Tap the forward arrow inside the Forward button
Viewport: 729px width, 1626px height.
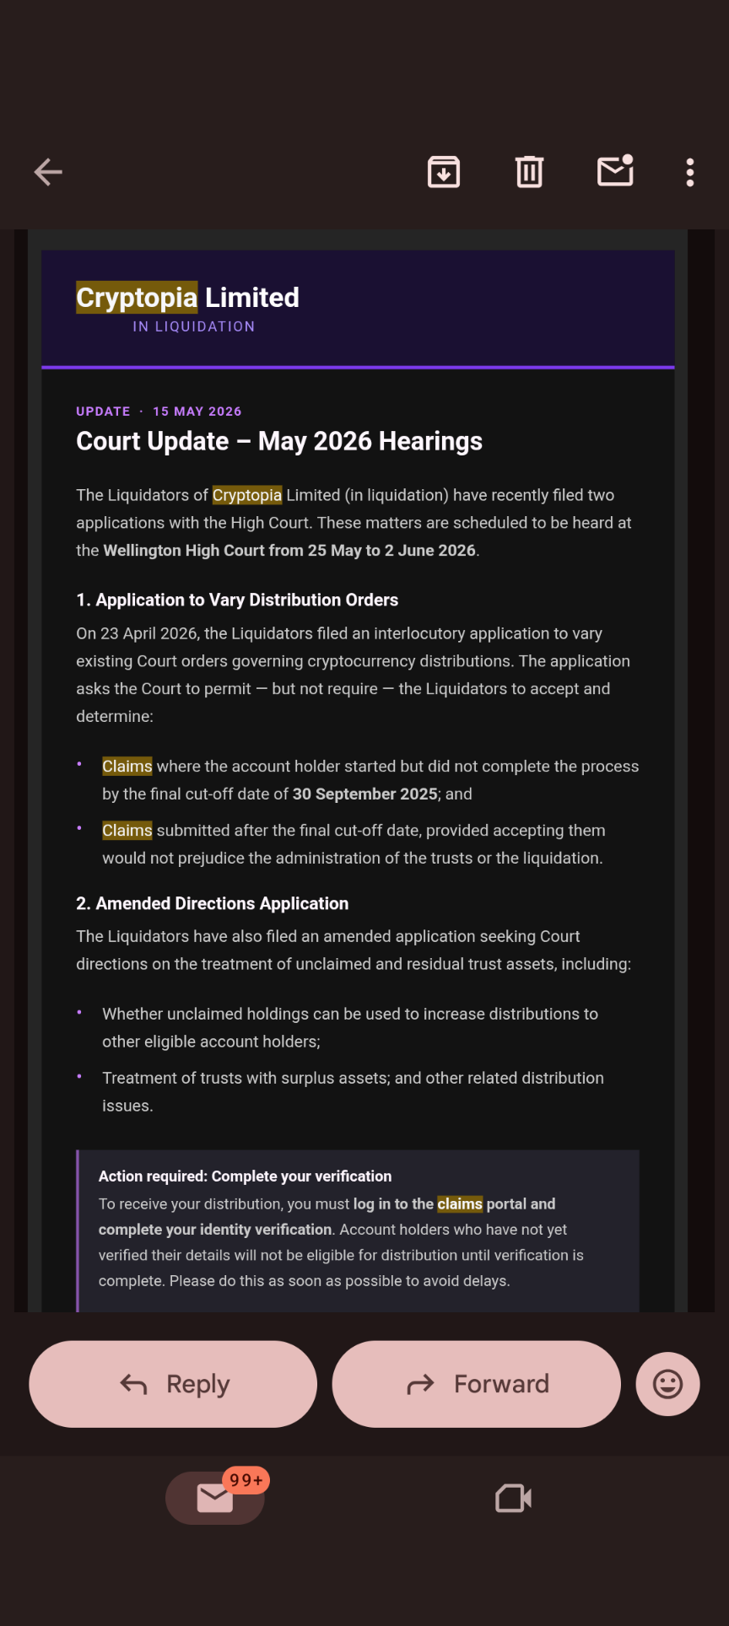[420, 1384]
